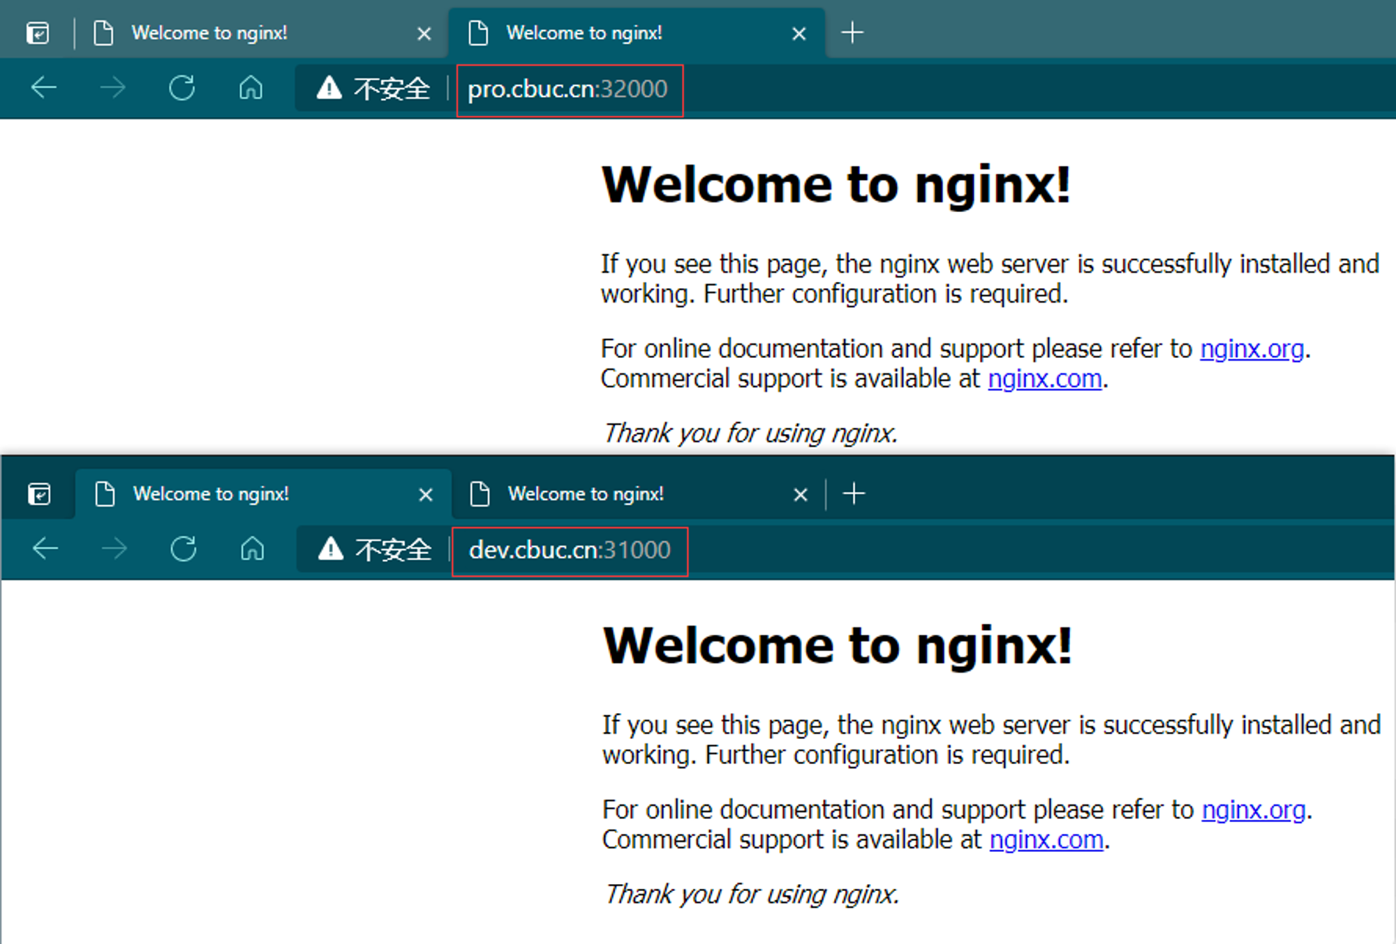Show not-secure warning for dev.cbuc.cn
1396x944 pixels.
click(374, 550)
